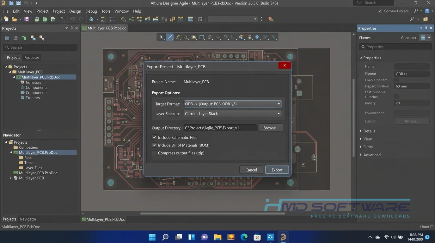Uncheck Include Bill of Materials (BOM)
435x243 pixels.
click(x=155, y=145)
